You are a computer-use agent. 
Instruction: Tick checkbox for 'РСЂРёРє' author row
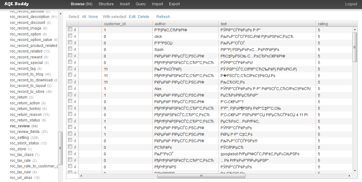[x=70, y=147]
